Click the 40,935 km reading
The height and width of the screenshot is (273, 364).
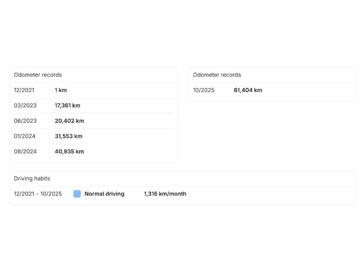click(x=69, y=152)
